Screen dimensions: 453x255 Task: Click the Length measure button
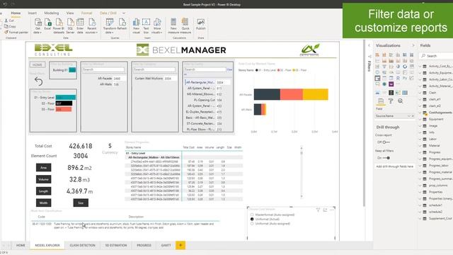click(44, 191)
